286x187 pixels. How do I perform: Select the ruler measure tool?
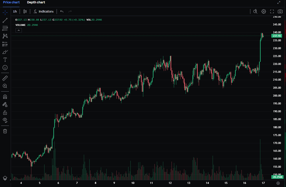(x=5, y=78)
